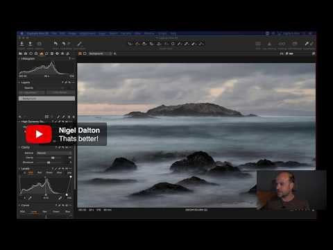Open the Background layer selector dropdown

click(x=100, y=53)
